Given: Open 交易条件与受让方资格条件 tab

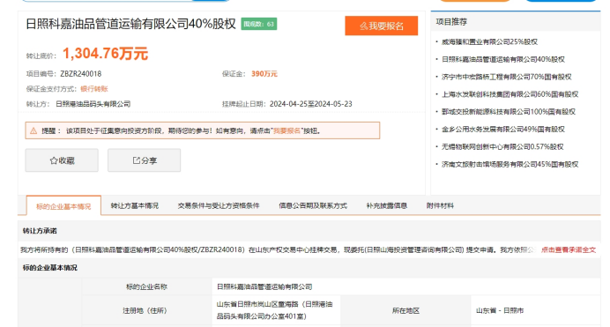Looking at the screenshot, I should click(219, 205).
